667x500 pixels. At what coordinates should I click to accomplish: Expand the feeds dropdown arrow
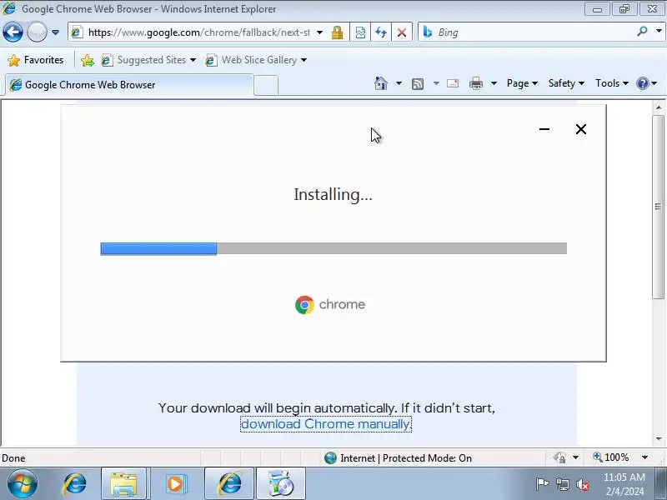click(x=436, y=83)
